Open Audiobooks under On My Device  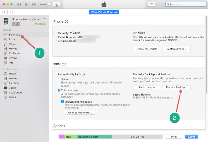16,92
